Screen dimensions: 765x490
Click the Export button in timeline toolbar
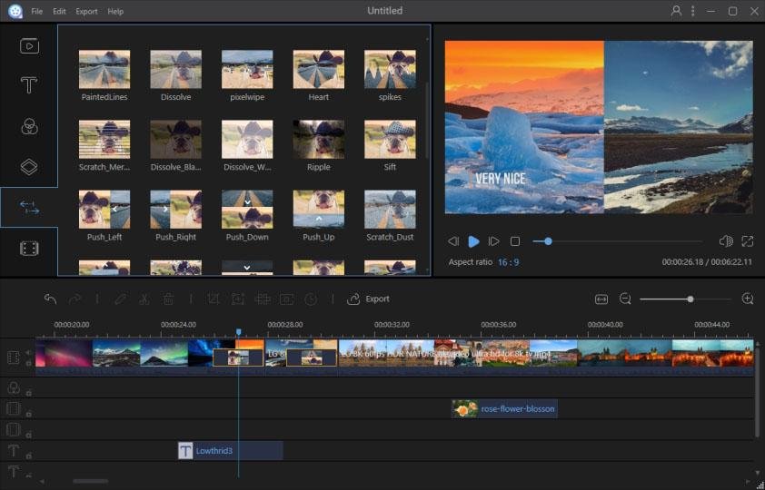[369, 299]
